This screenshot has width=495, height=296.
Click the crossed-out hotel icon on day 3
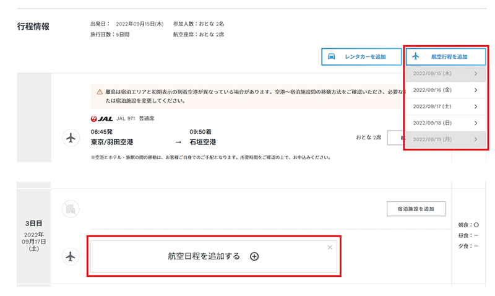[x=72, y=209]
